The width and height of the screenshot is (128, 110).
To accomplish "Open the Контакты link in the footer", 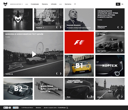I will pyautogui.click(x=38, y=108).
